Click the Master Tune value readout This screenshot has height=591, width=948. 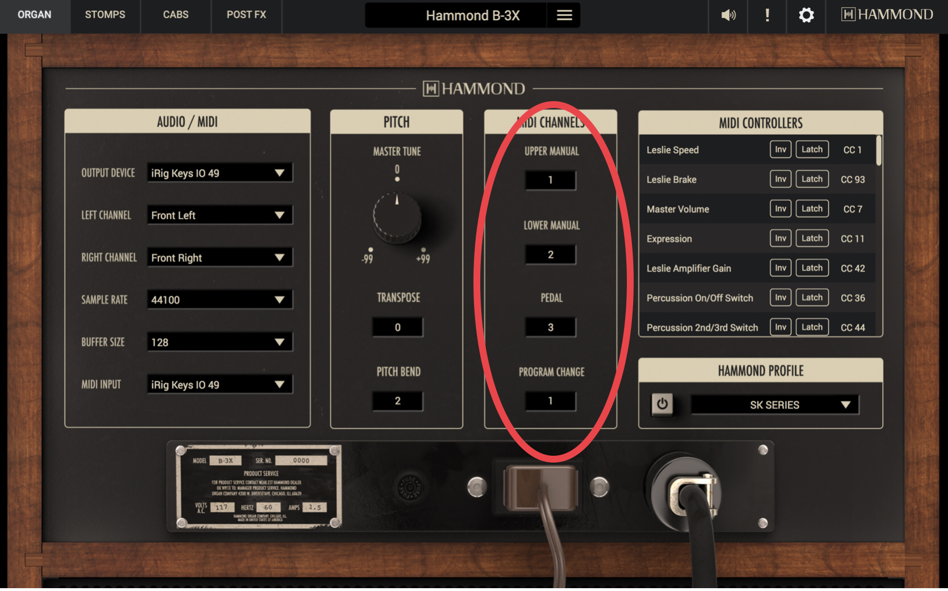[397, 169]
